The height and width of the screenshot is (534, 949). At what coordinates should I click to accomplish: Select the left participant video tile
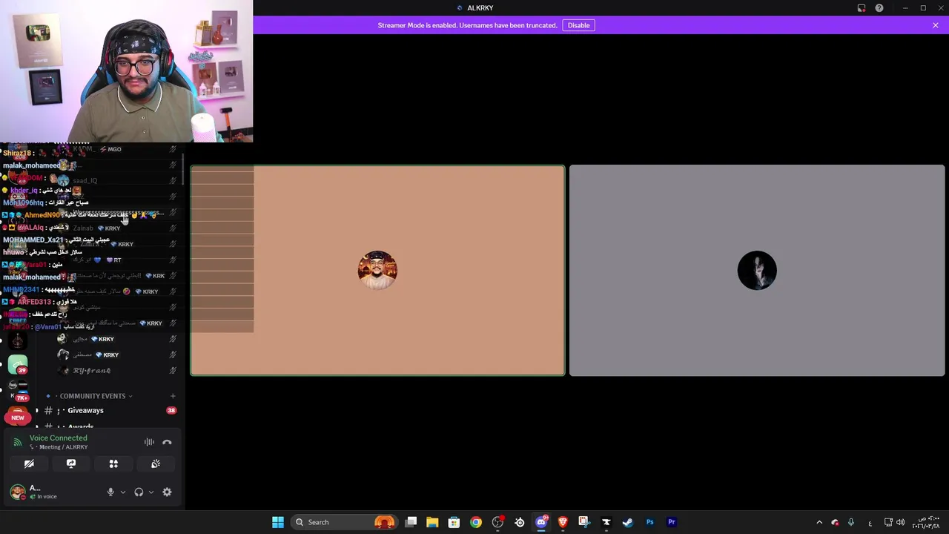click(377, 270)
